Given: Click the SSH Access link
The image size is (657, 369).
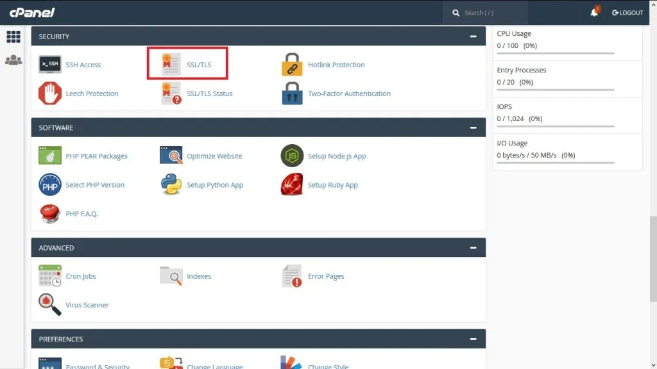Looking at the screenshot, I should (x=83, y=65).
